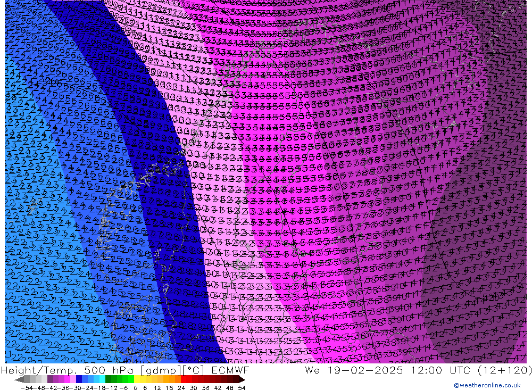
Task: Pick the dark green swatch at legend value -12
Action: [108, 379]
